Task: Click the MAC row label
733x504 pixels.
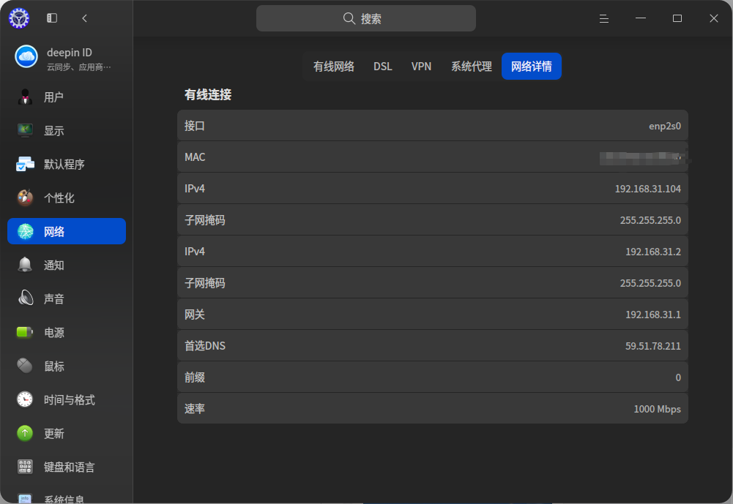Action: 195,157
